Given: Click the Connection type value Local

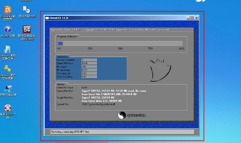Looking at the screenshot, I should click(x=84, y=88).
